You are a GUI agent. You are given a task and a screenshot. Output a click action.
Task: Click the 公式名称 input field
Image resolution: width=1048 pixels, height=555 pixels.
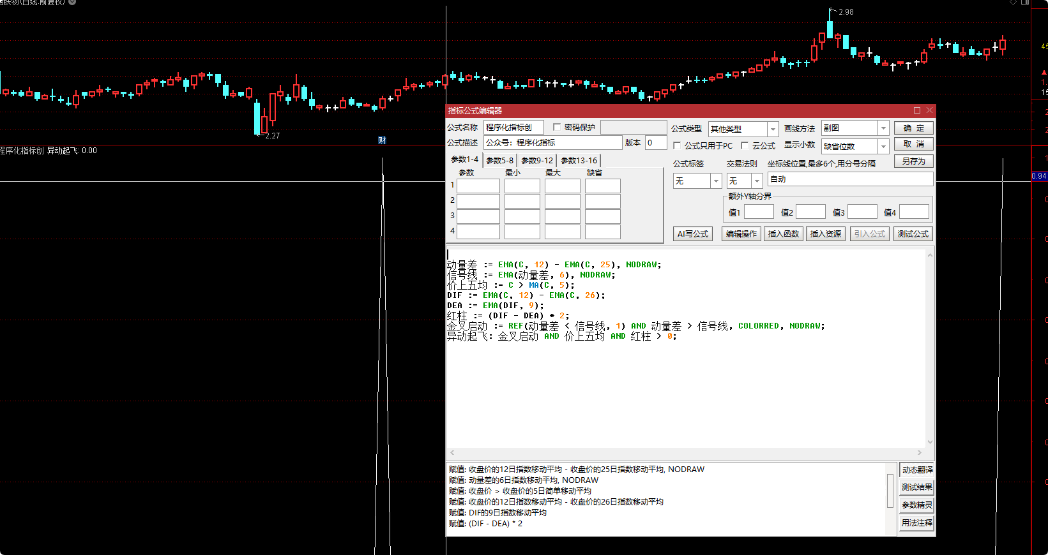tap(513, 128)
